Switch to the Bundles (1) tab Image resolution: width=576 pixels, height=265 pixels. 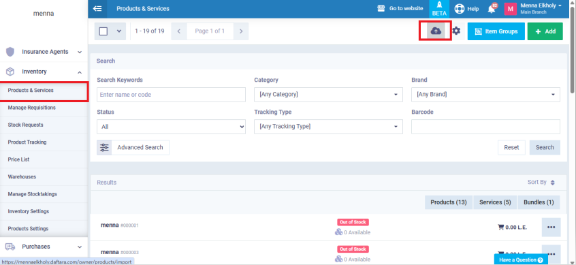coord(539,202)
